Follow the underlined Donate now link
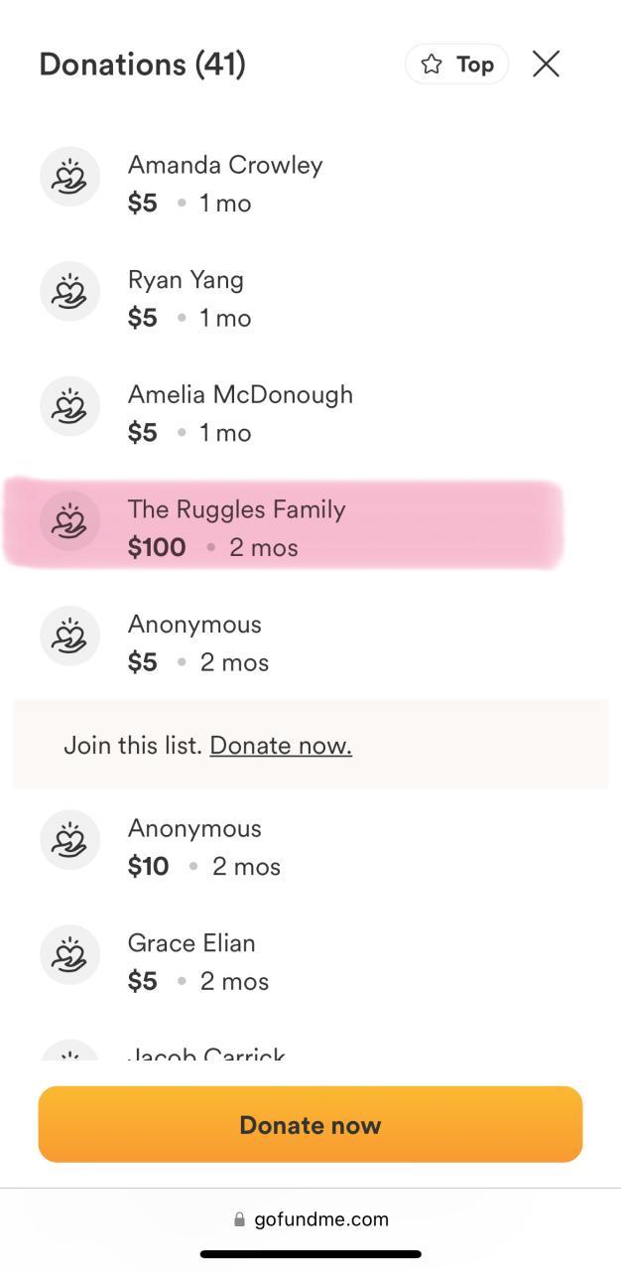This screenshot has height=1271, width=621. click(281, 746)
